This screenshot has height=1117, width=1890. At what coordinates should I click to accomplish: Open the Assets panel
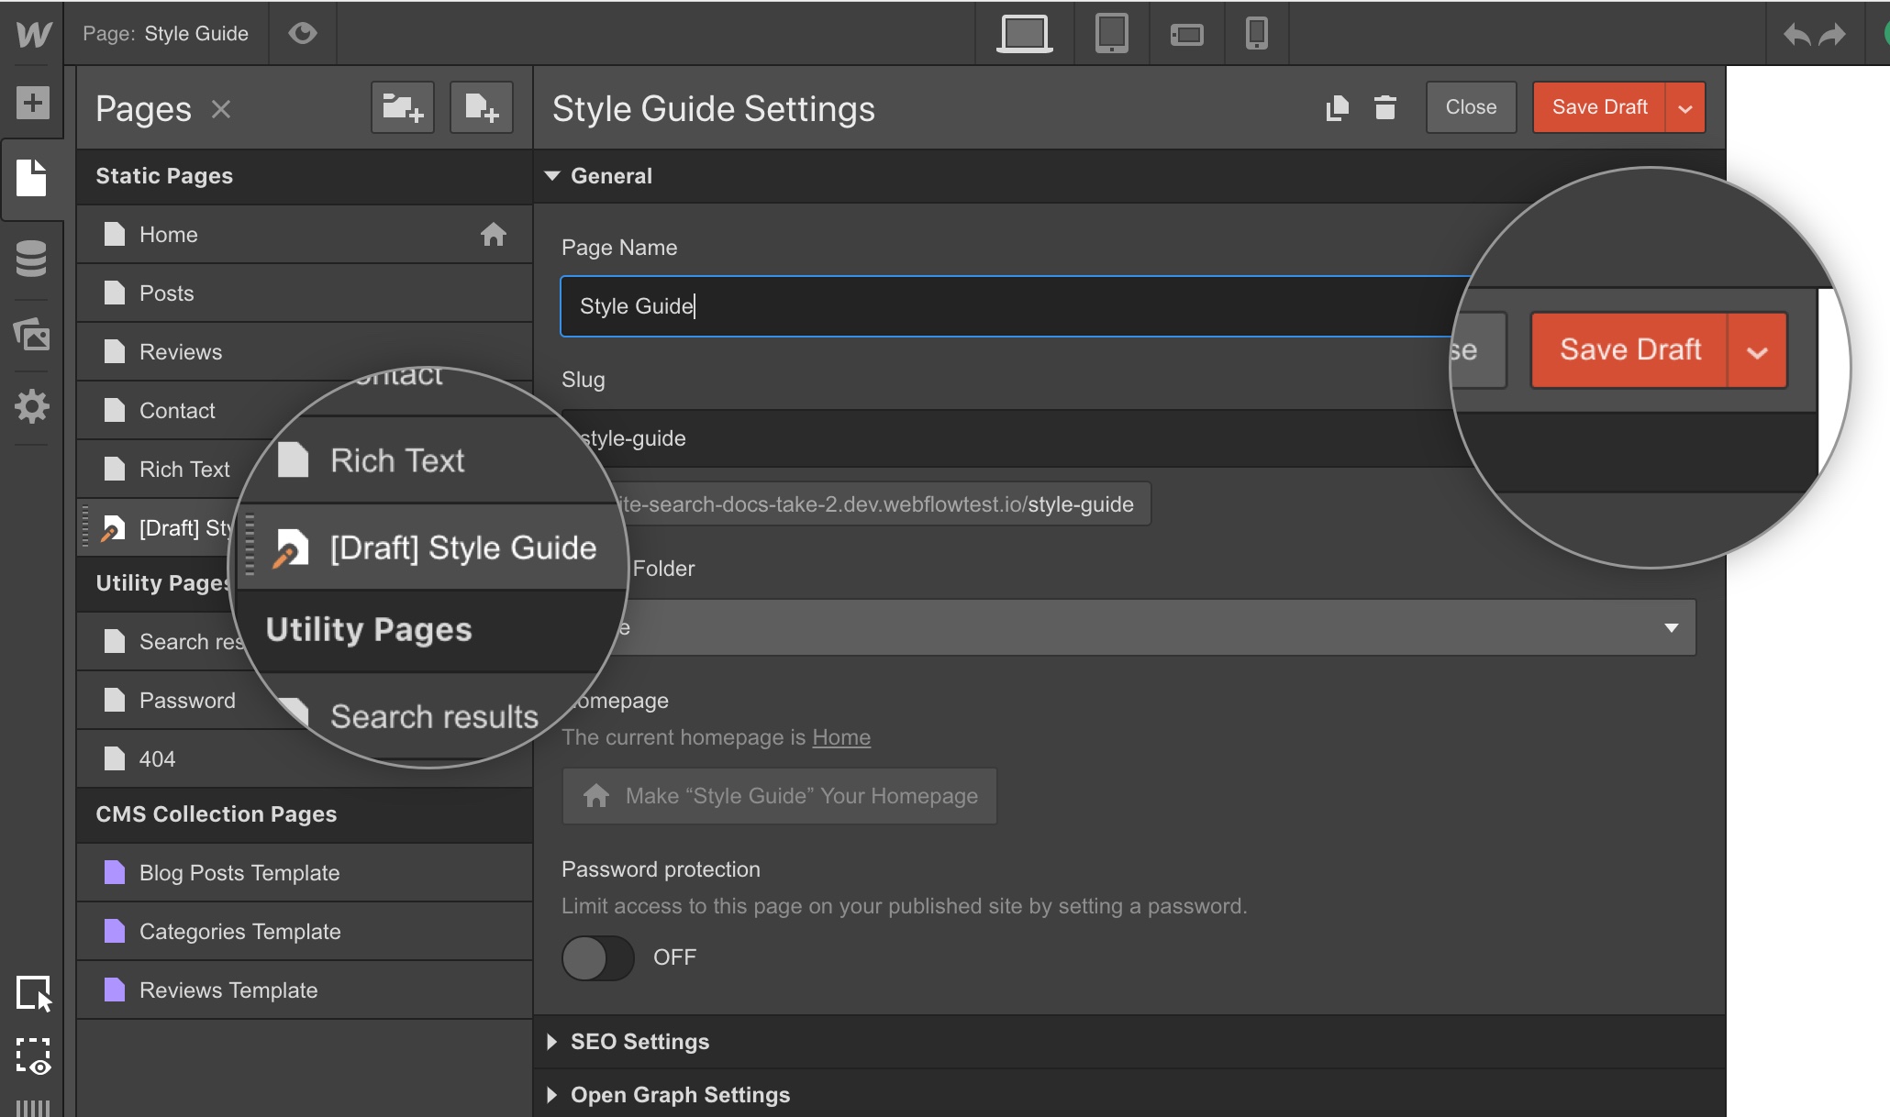[x=32, y=334]
